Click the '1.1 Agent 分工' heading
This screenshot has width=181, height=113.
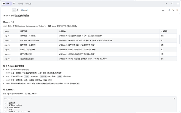[x=9, y=22]
